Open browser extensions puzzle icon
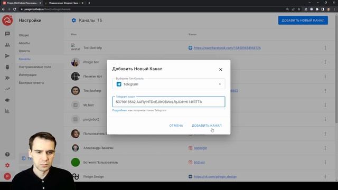The height and width of the screenshot is (190, 338). click(x=317, y=9)
